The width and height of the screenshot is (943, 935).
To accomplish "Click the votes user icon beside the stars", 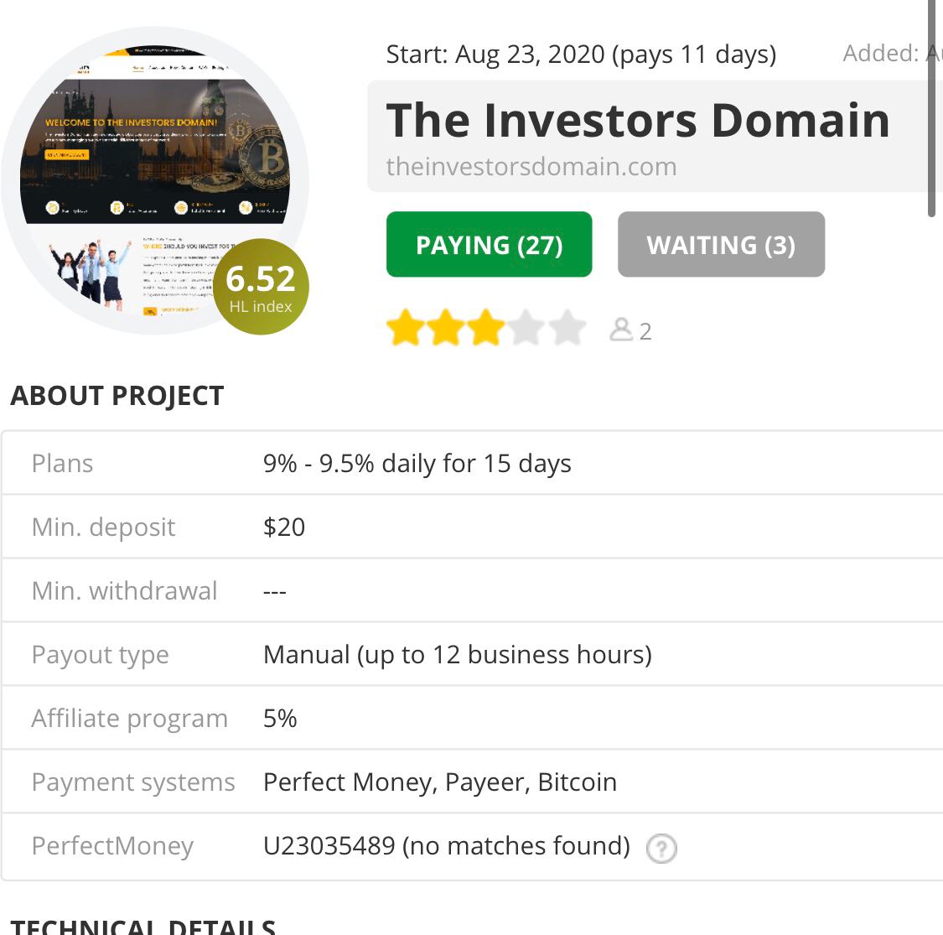I will [620, 330].
